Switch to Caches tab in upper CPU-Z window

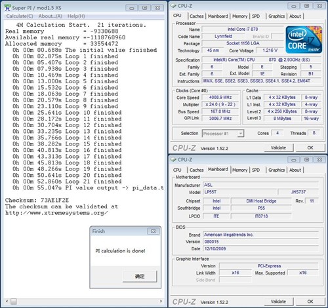coord(197,16)
